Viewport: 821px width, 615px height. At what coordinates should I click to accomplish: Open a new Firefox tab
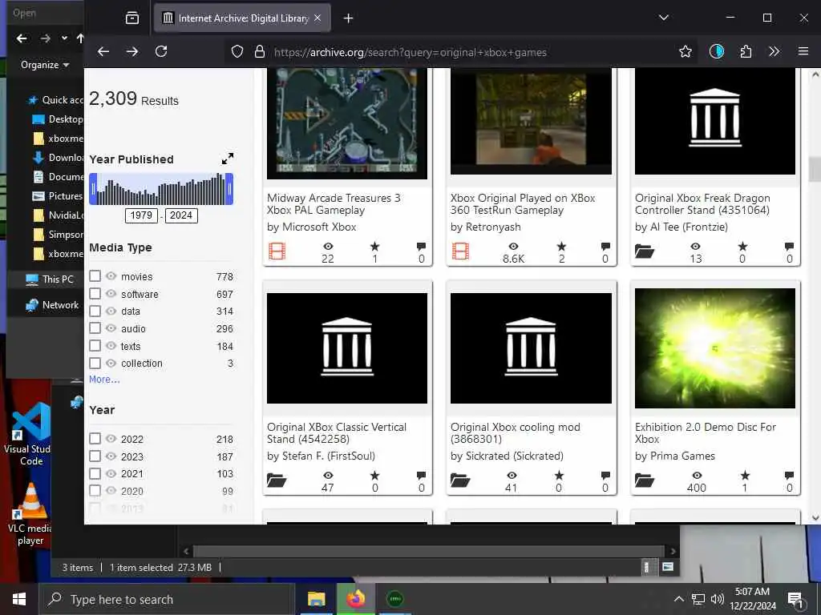coord(348,18)
